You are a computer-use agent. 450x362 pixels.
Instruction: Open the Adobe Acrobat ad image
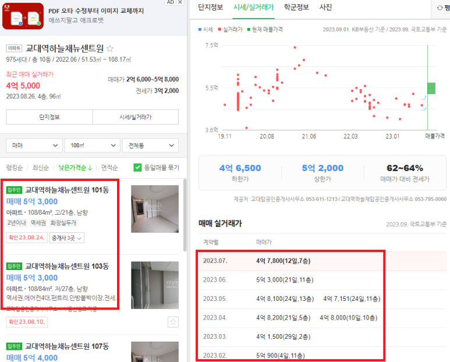click(x=23, y=16)
